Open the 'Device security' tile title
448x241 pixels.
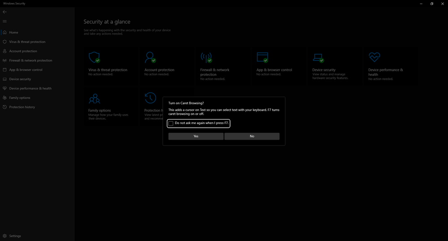[324, 70]
